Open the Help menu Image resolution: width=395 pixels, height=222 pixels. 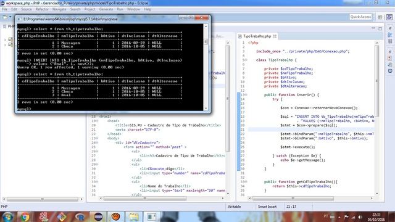tap(148, 9)
